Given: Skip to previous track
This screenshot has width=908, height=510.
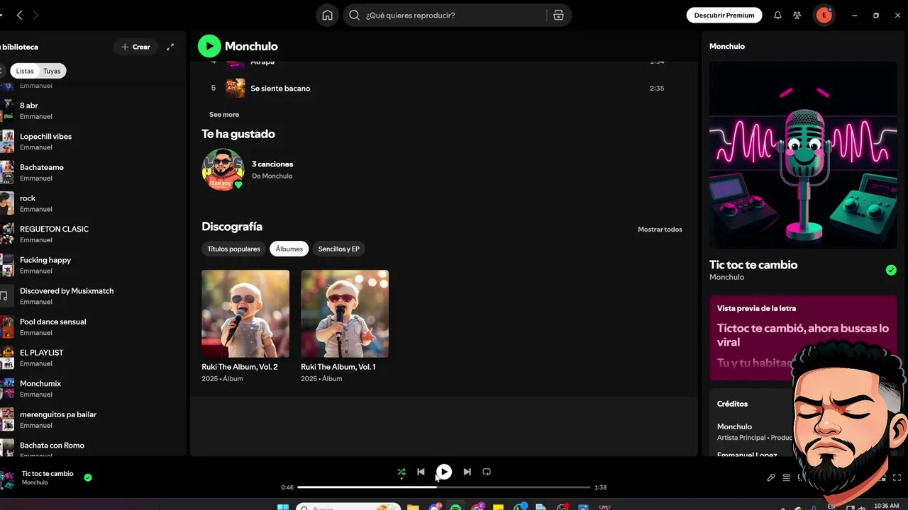Looking at the screenshot, I should [x=421, y=472].
